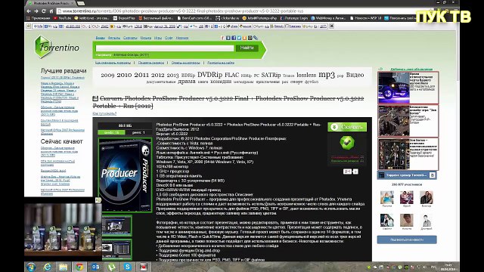Reload the page with the refresh icon
Screen dimensions: 484x272
(x=44, y=11)
